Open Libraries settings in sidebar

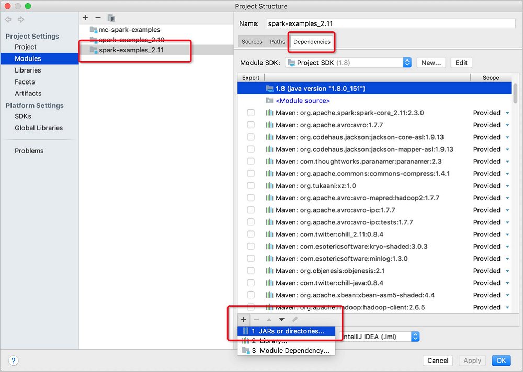click(28, 70)
